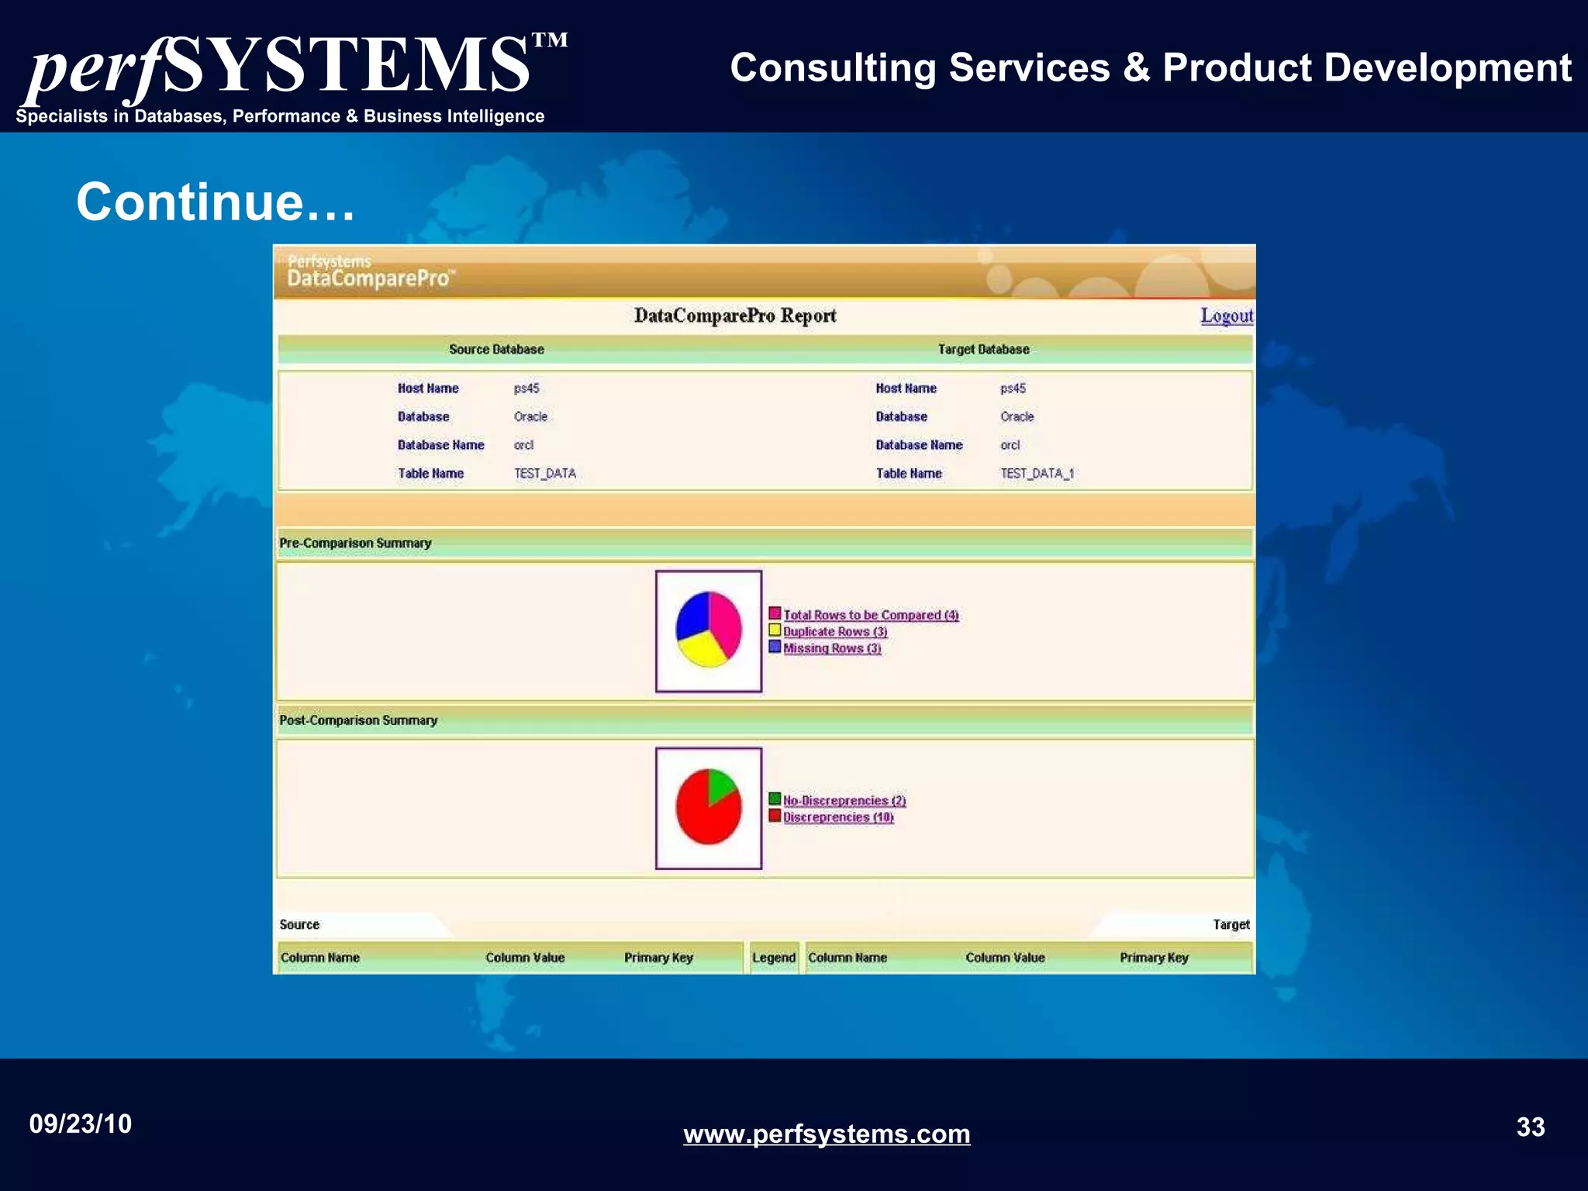Click the green No-Discrepencies legend swatch
Viewport: 1588px width, 1191px height.
[775, 799]
